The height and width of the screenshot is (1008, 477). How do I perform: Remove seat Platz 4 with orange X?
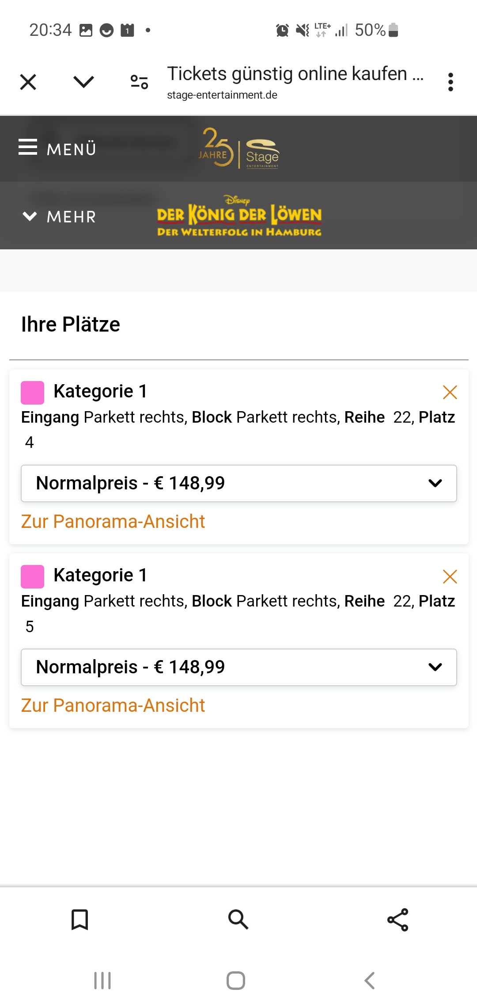[x=450, y=392]
